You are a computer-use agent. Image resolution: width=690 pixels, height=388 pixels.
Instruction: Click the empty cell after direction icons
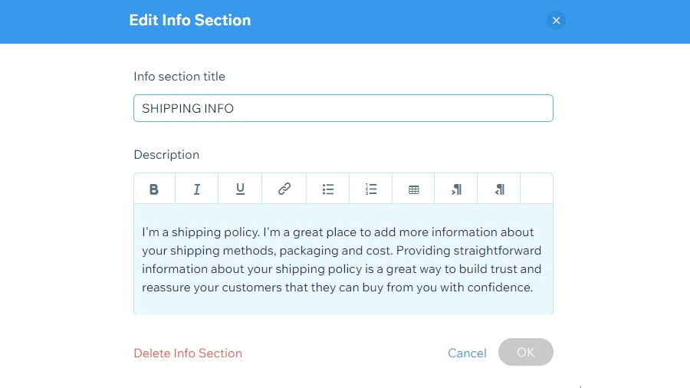536,189
